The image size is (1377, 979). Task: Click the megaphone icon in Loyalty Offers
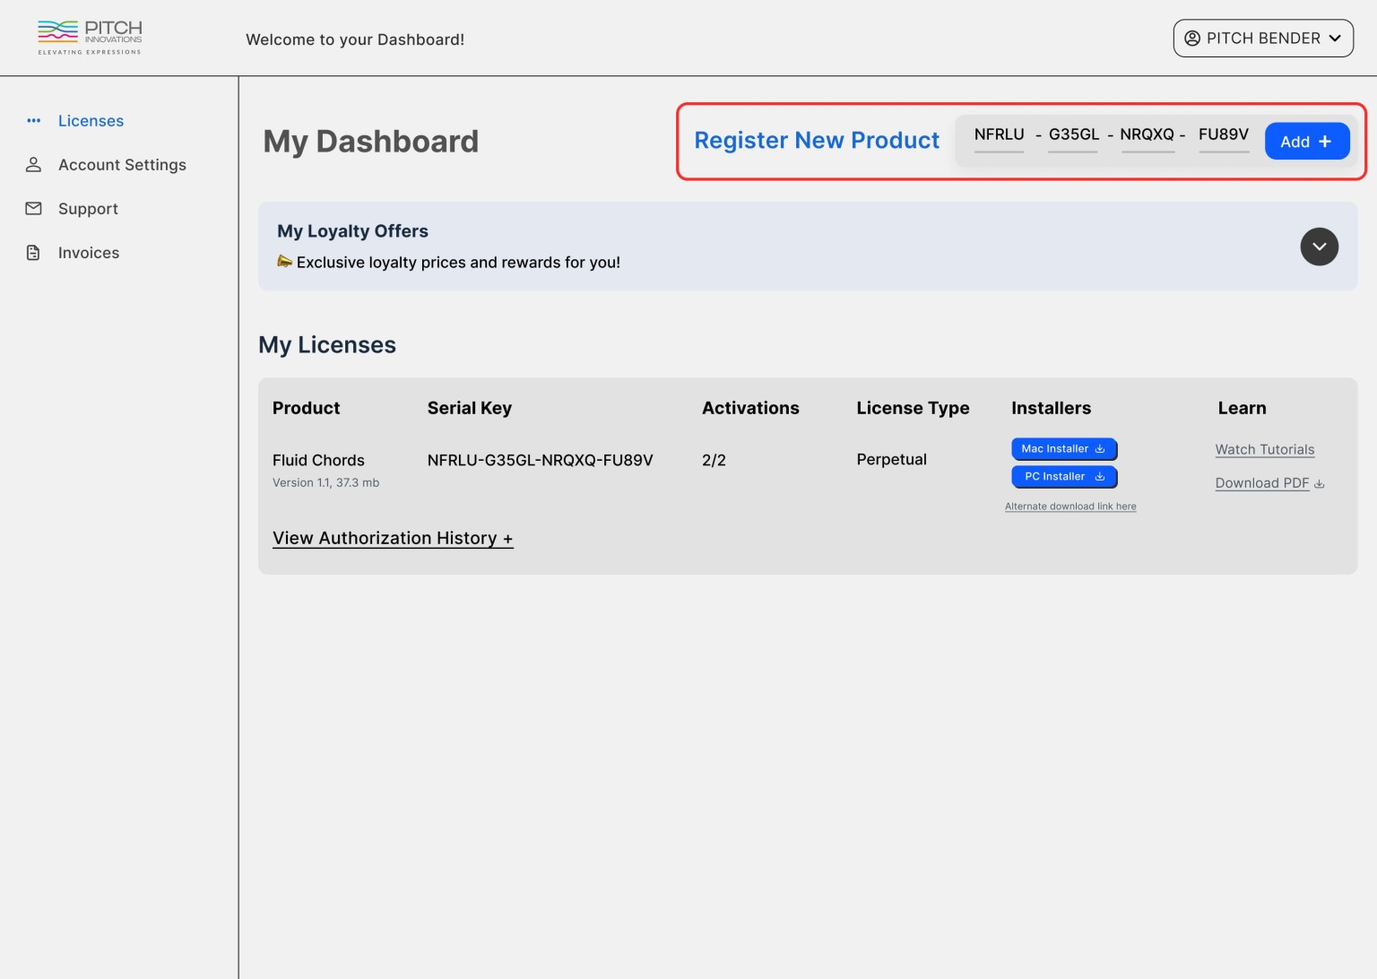[285, 261]
